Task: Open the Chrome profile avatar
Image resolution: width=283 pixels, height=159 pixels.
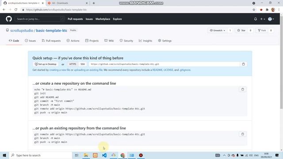Action: pyautogui.click(x=273, y=10)
